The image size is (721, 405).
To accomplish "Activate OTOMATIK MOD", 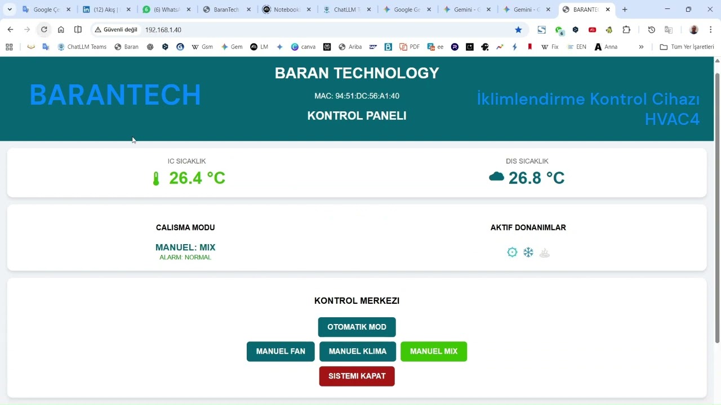I will [357, 327].
